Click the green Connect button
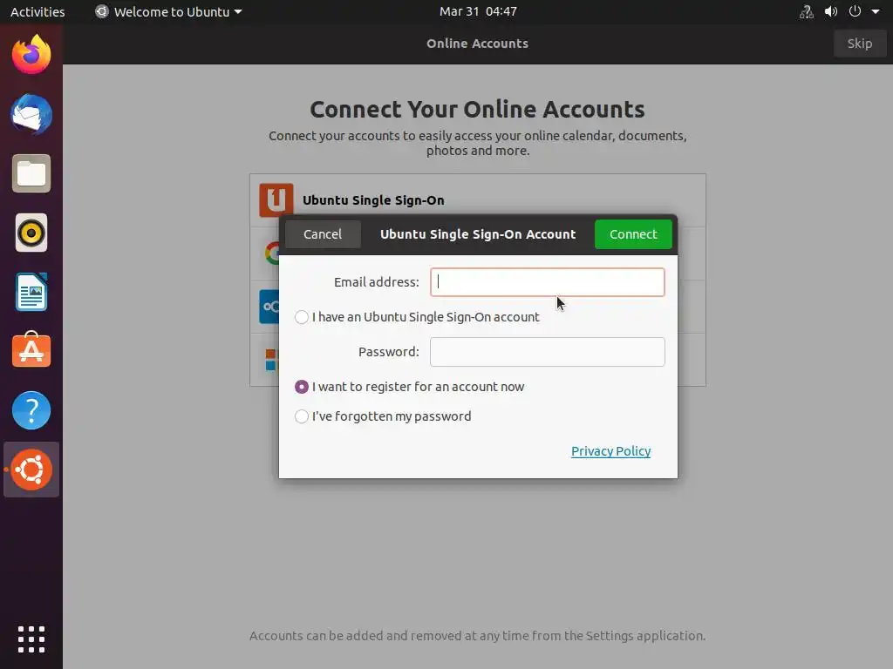 point(633,234)
